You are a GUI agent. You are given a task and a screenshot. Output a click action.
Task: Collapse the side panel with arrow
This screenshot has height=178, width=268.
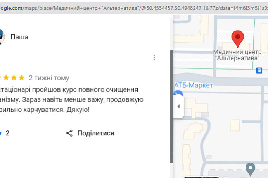coord(178,106)
